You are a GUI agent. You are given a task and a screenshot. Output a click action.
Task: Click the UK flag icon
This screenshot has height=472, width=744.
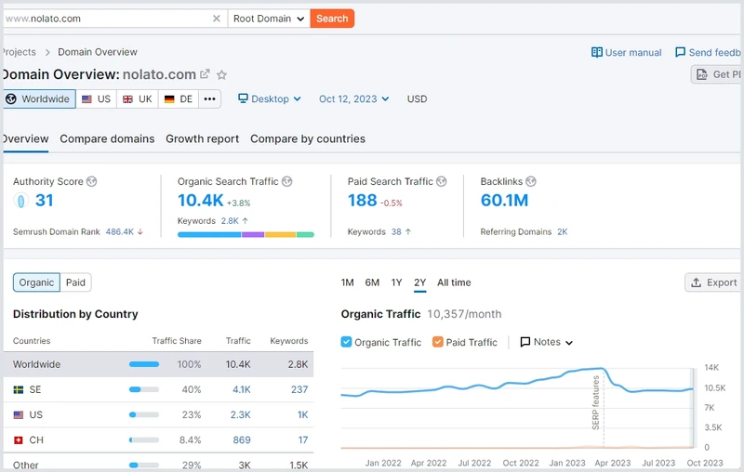pyautogui.click(x=127, y=99)
